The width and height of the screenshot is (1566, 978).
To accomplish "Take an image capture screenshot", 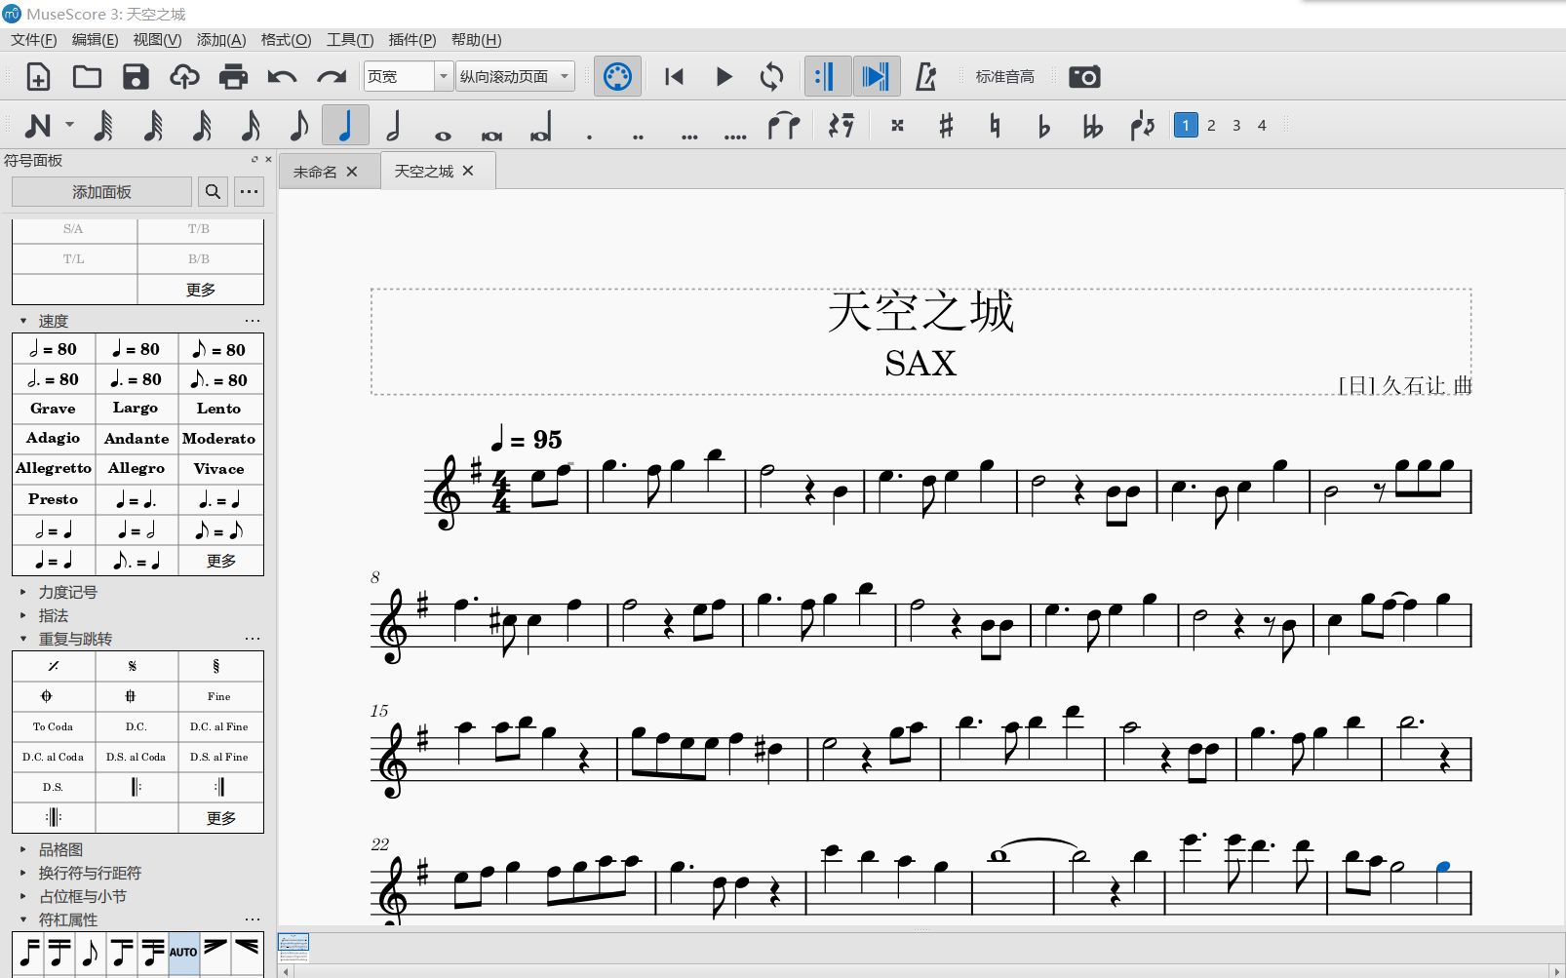I will click(1084, 76).
